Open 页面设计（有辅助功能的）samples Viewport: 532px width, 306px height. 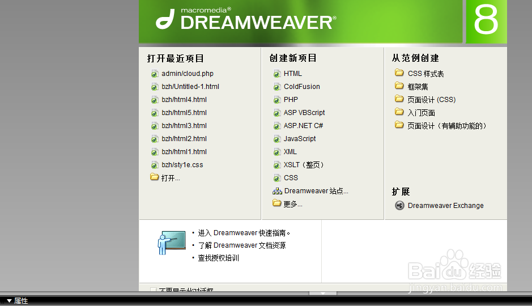tap(446, 126)
